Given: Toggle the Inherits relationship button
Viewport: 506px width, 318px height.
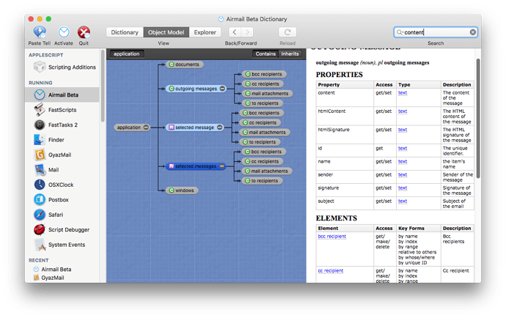Looking at the screenshot, I should point(290,54).
